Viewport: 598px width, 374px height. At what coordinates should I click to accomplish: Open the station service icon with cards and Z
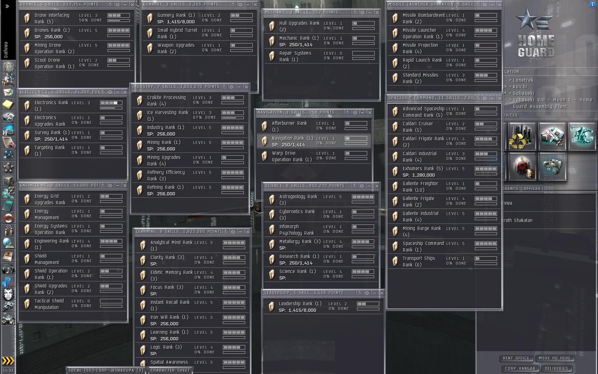click(552, 136)
